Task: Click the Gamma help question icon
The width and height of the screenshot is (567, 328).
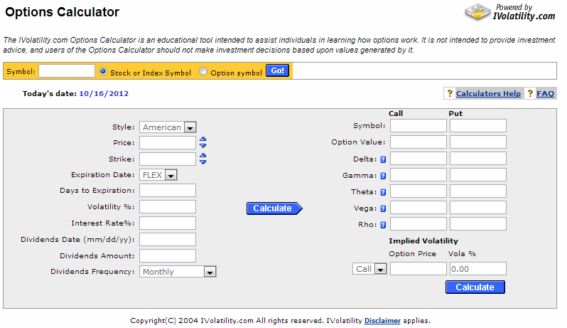Action: tap(383, 175)
